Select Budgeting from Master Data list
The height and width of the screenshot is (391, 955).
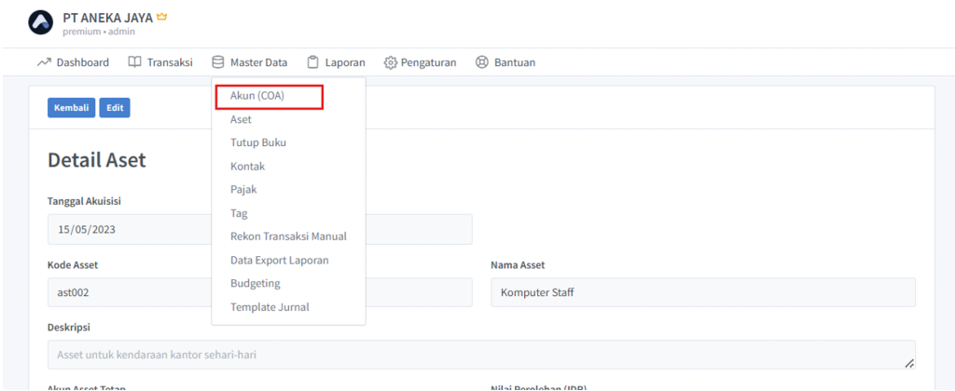pos(255,283)
